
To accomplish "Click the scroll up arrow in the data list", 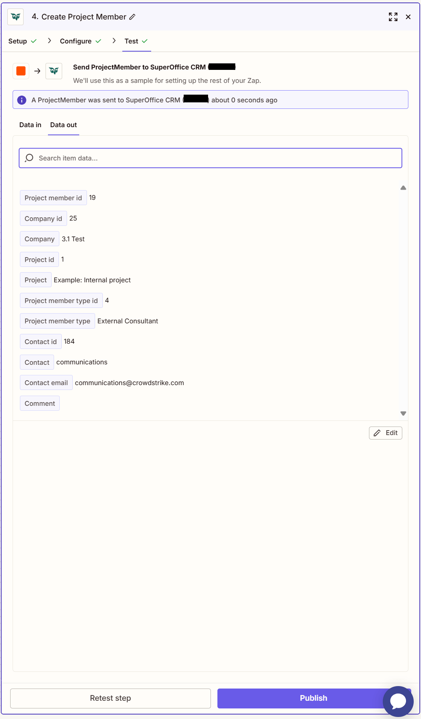I will [x=403, y=188].
